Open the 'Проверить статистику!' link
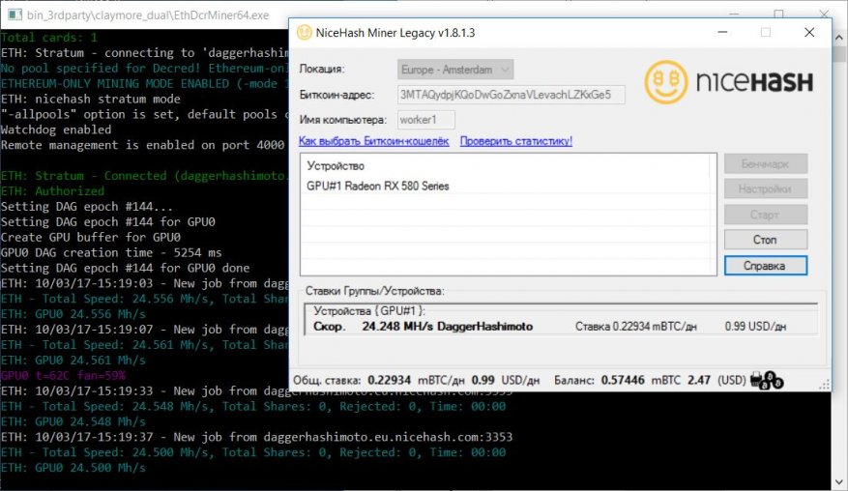Image resolution: width=848 pixels, height=491 pixels. tap(516, 141)
